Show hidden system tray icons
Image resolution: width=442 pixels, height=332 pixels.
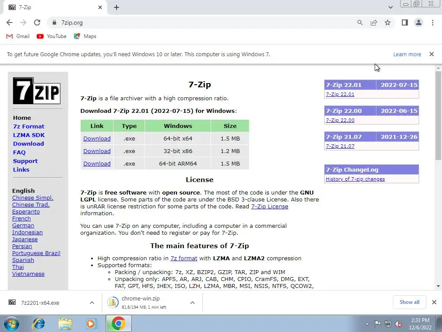coord(367,324)
